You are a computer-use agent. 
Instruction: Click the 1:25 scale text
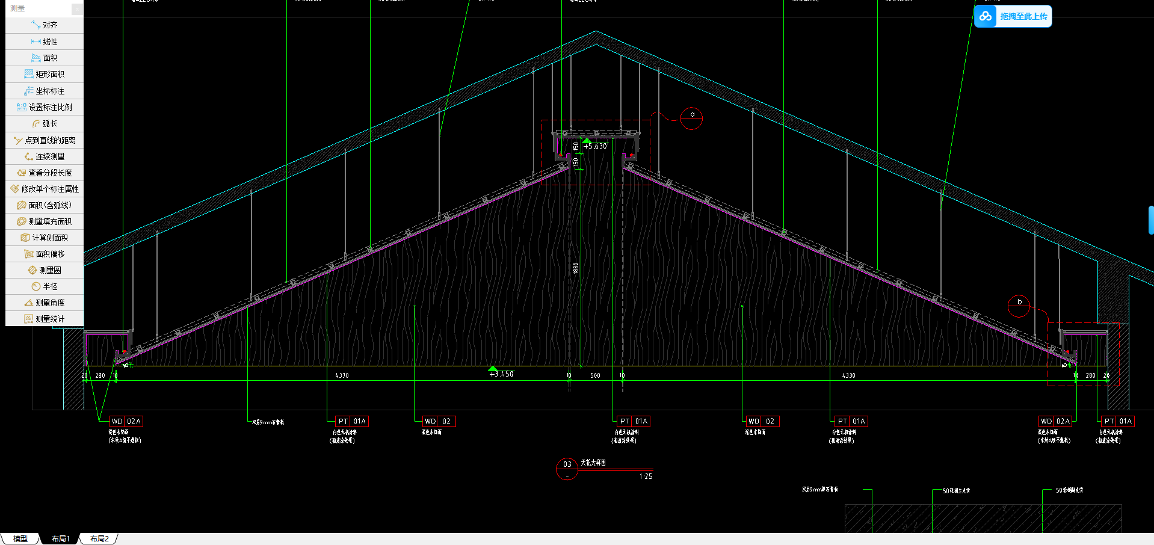point(646,476)
